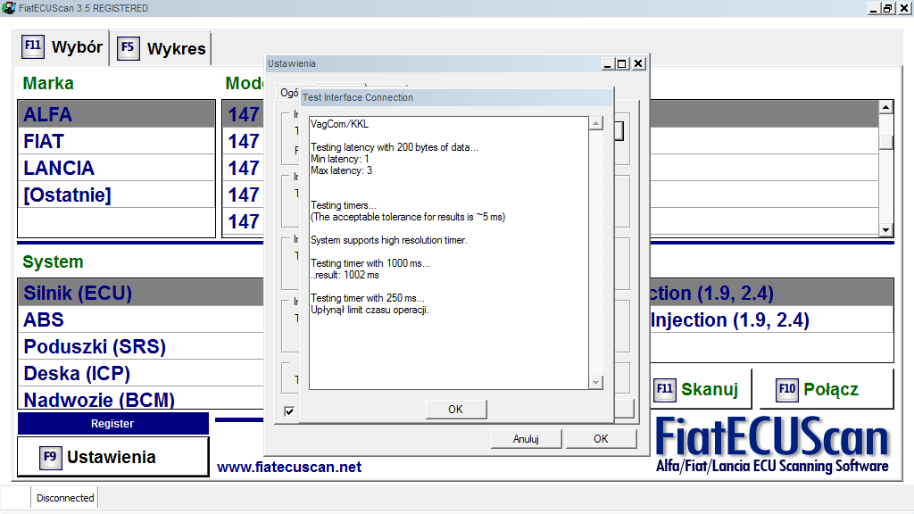Click the model list scrollbar thumb
Viewport: 914px width, 514px height.
pyautogui.click(x=886, y=142)
